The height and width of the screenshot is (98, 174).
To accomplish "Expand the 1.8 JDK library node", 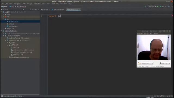I will click(x=3, y=33).
